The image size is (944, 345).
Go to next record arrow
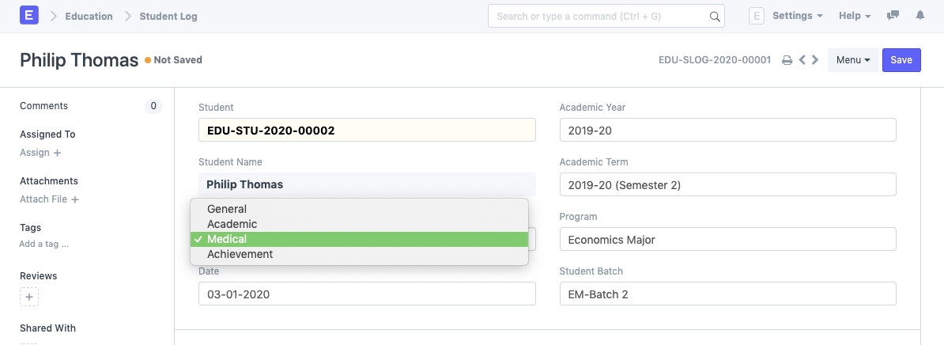point(815,60)
